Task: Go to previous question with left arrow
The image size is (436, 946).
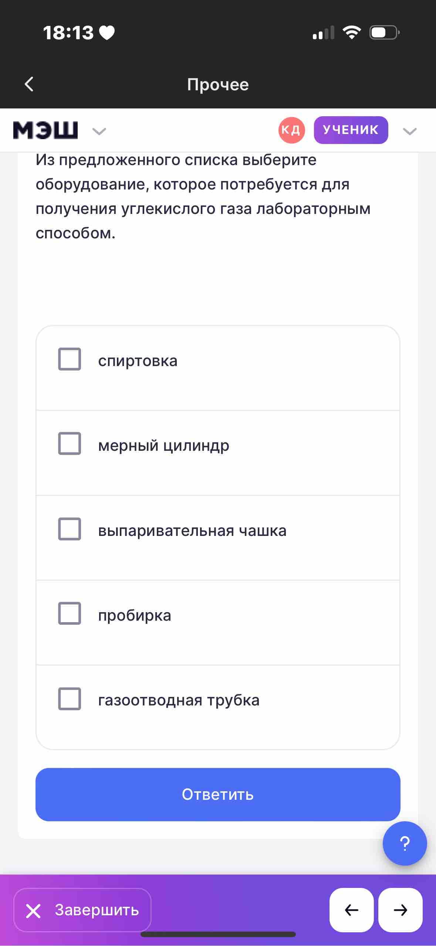Action: coord(351,910)
